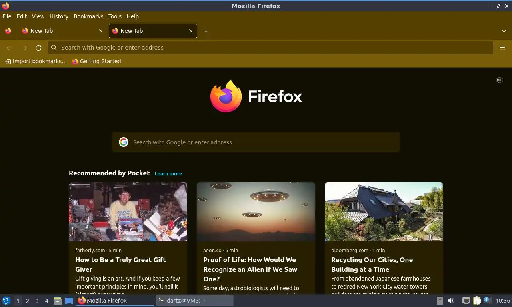This screenshot has height=307, width=512.
Task: Open the pinned Firefox tab
Action: coord(8,31)
